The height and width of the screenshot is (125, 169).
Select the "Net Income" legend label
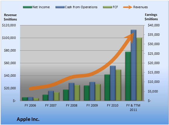[x=41, y=7]
